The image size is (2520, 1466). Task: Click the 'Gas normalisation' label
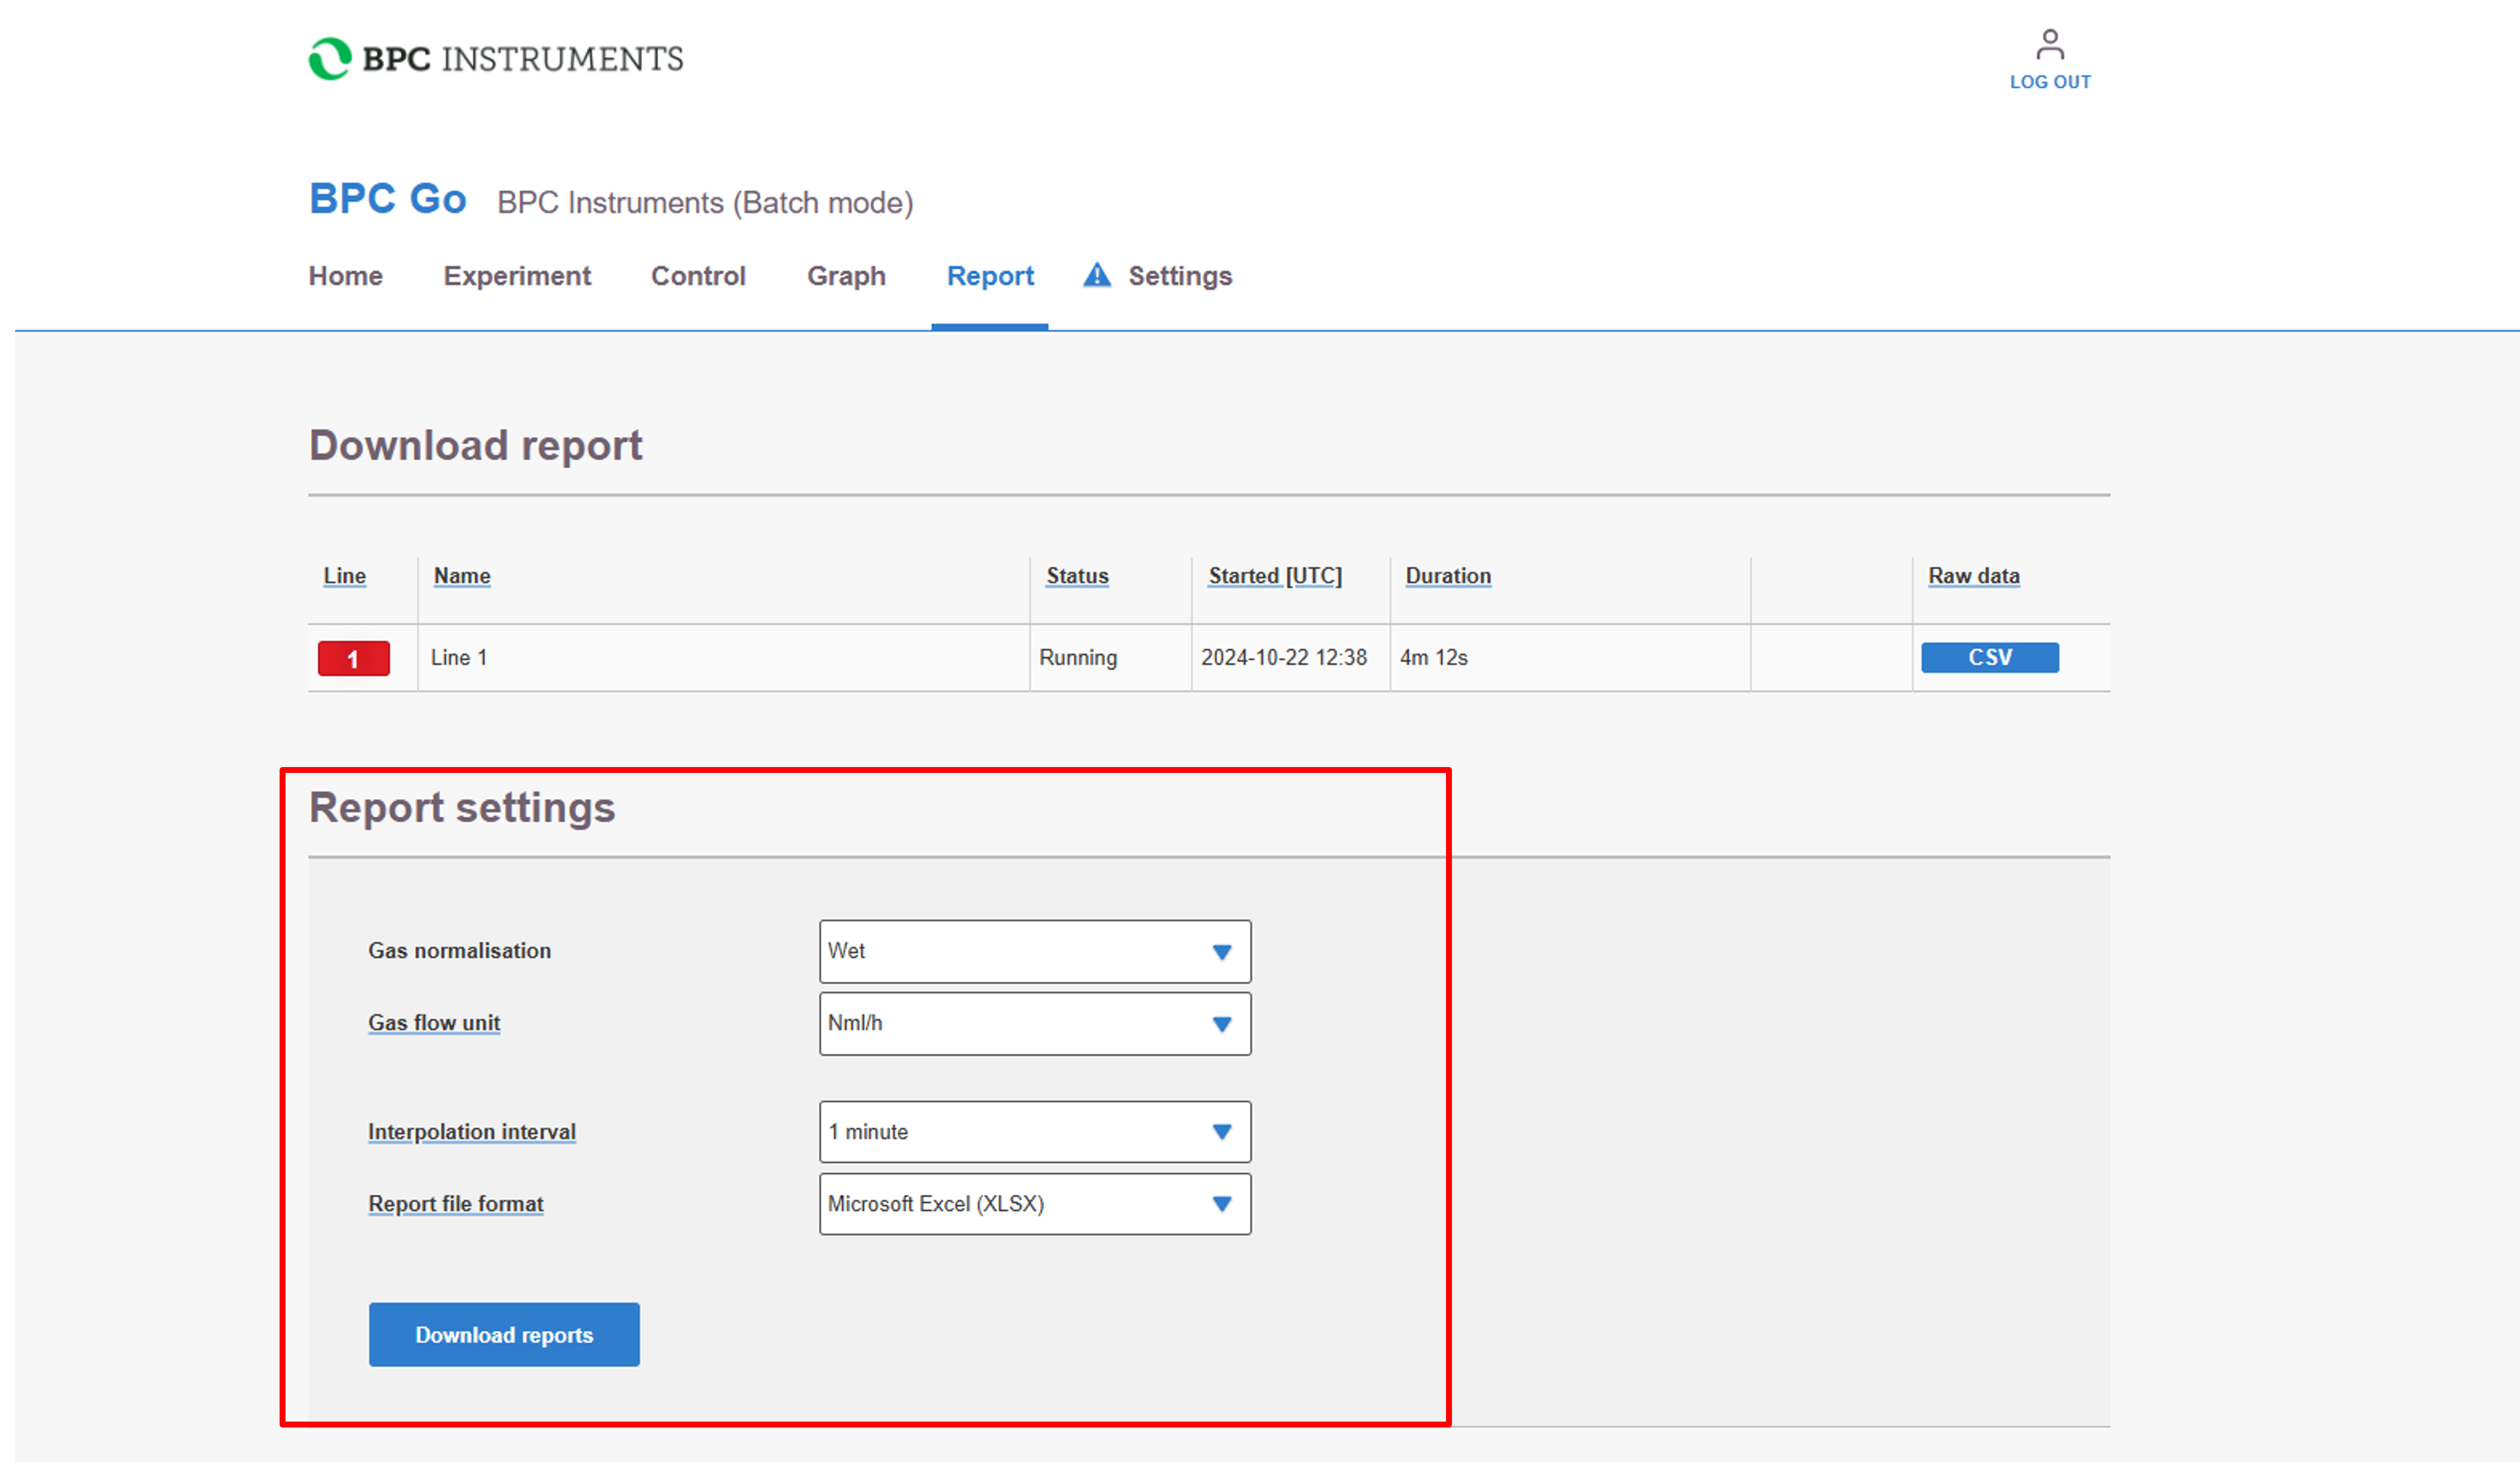click(x=459, y=950)
